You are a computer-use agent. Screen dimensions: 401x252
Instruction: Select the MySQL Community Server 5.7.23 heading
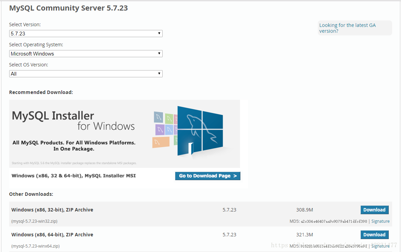[69, 8]
